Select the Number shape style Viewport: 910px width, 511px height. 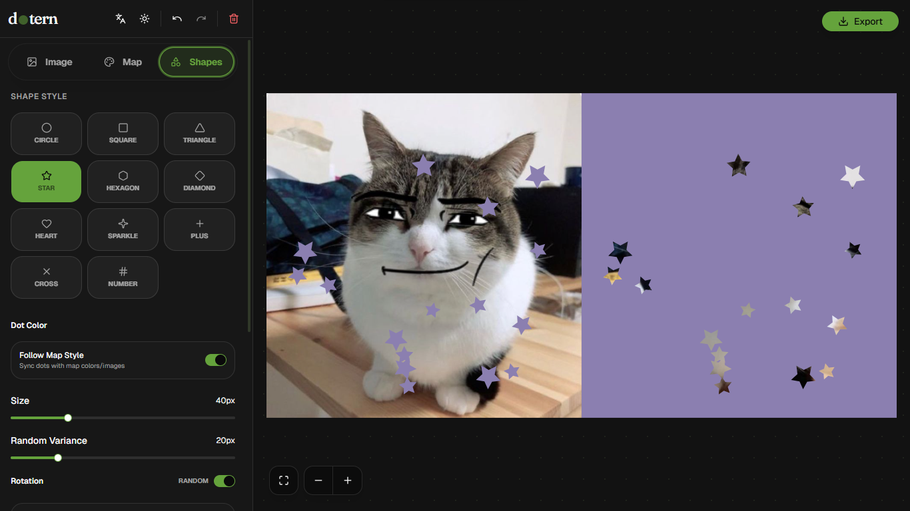[x=123, y=277]
